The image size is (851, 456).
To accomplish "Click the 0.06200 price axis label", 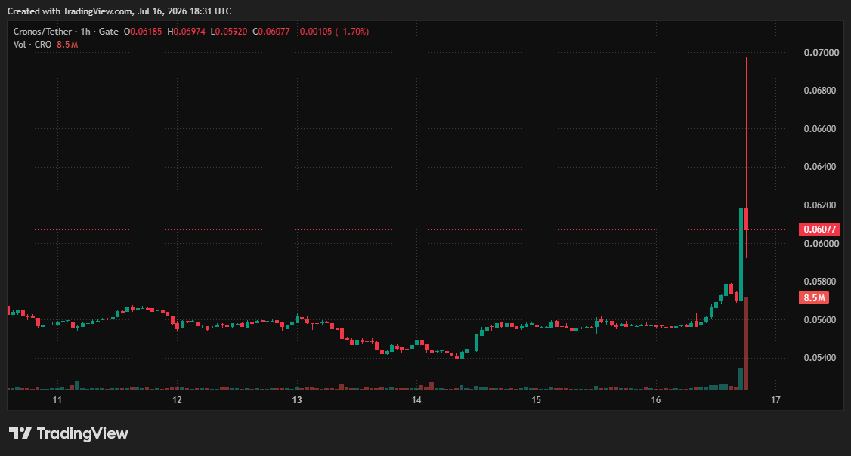I will [x=820, y=205].
